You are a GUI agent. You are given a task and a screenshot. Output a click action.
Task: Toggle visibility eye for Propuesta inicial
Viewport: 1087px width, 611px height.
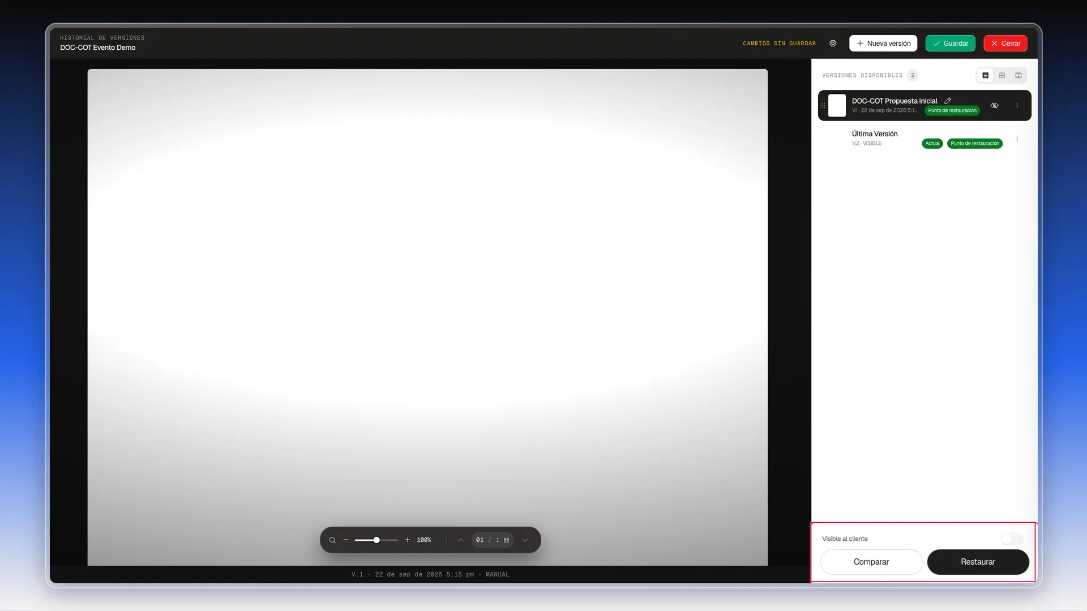[994, 106]
